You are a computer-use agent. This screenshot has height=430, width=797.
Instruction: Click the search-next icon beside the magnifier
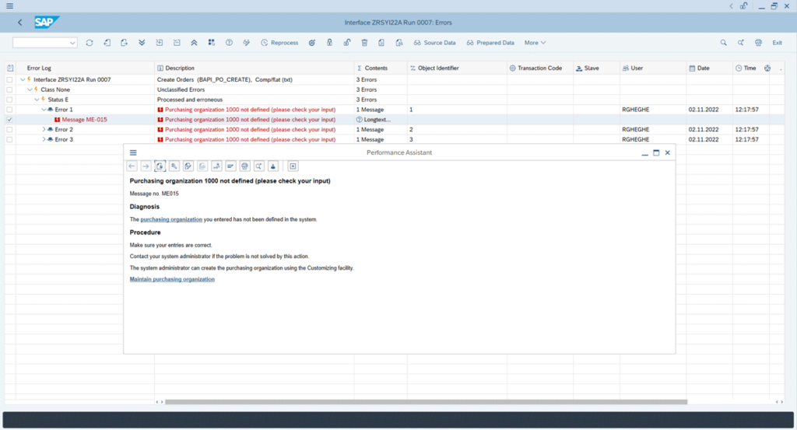[x=741, y=43]
